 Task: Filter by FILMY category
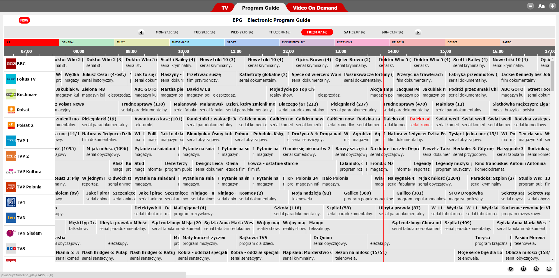coord(142,42)
